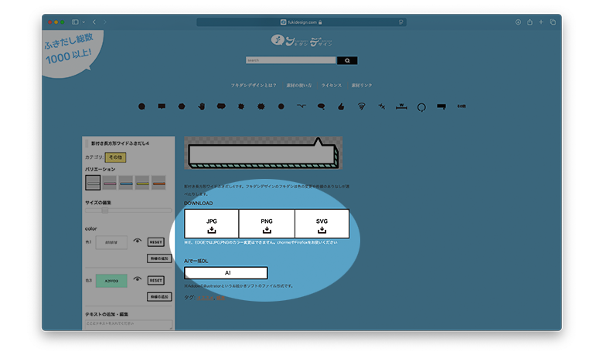Download the speech bubble as JPG
Image resolution: width=603 pixels, height=351 pixels.
pos(212,224)
